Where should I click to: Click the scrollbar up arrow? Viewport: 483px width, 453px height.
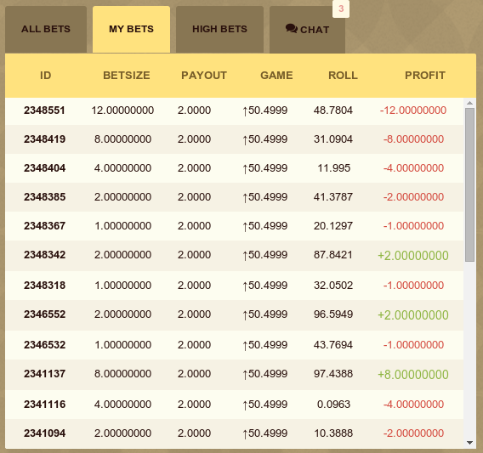[x=469, y=103]
